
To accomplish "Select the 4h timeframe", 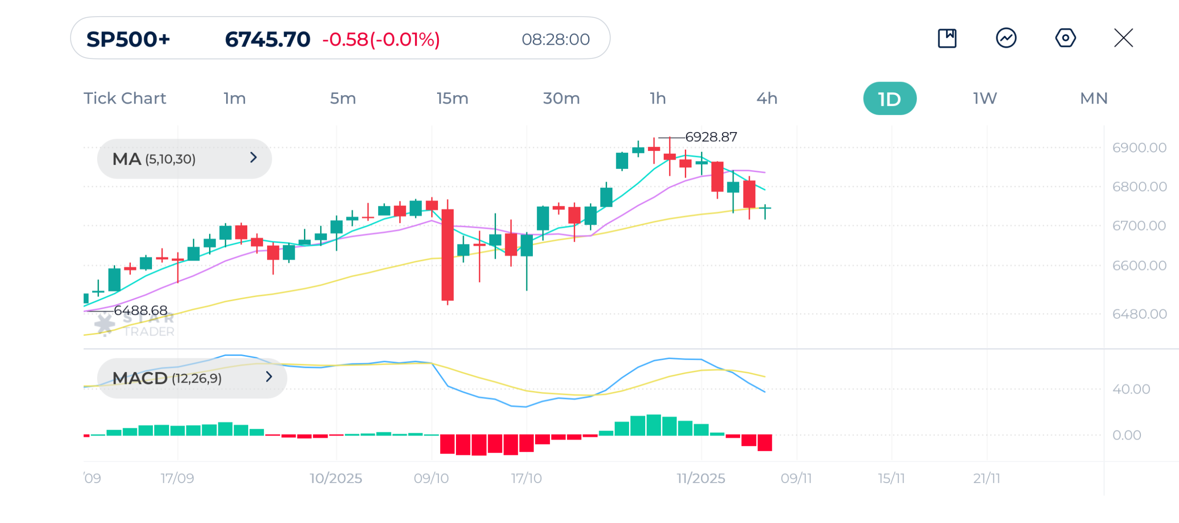I will pos(767,99).
